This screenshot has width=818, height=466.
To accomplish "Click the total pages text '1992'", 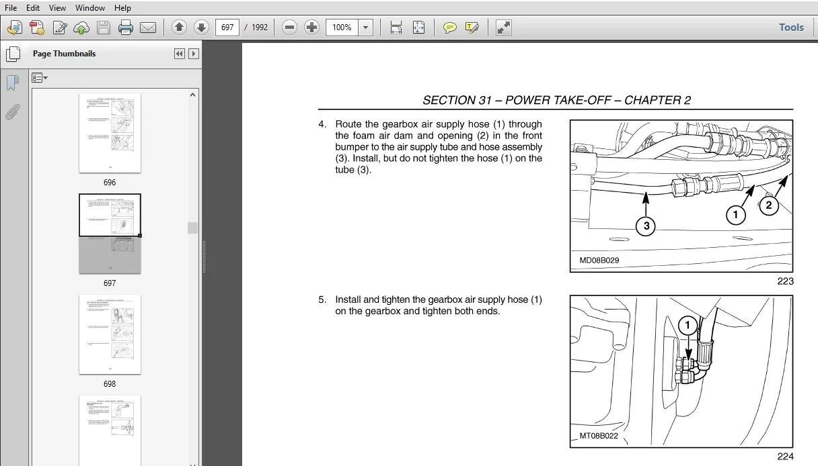I will pyautogui.click(x=260, y=28).
